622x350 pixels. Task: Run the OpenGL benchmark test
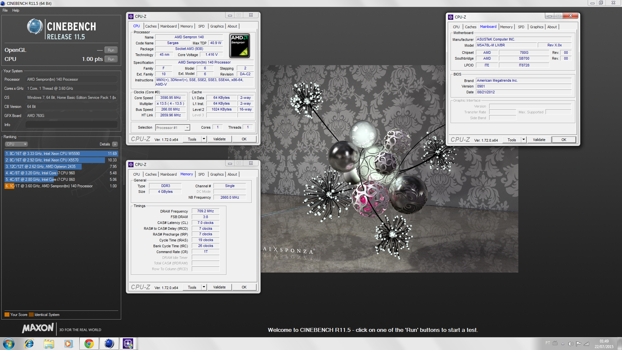click(x=111, y=50)
